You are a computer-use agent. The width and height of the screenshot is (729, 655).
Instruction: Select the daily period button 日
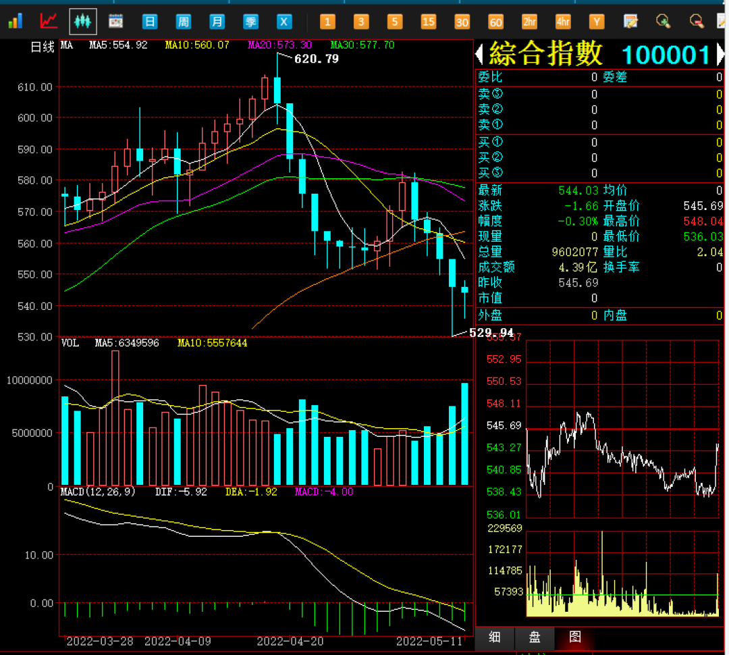(x=150, y=22)
